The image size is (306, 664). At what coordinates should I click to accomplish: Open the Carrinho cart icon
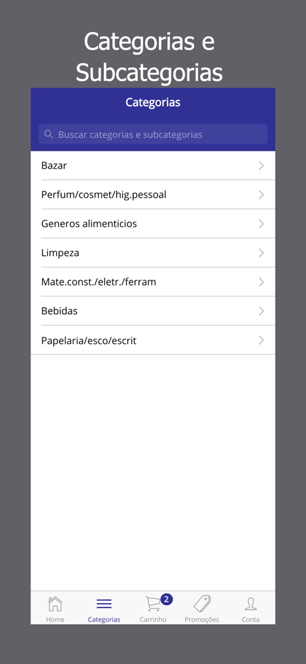pyautogui.click(x=153, y=604)
